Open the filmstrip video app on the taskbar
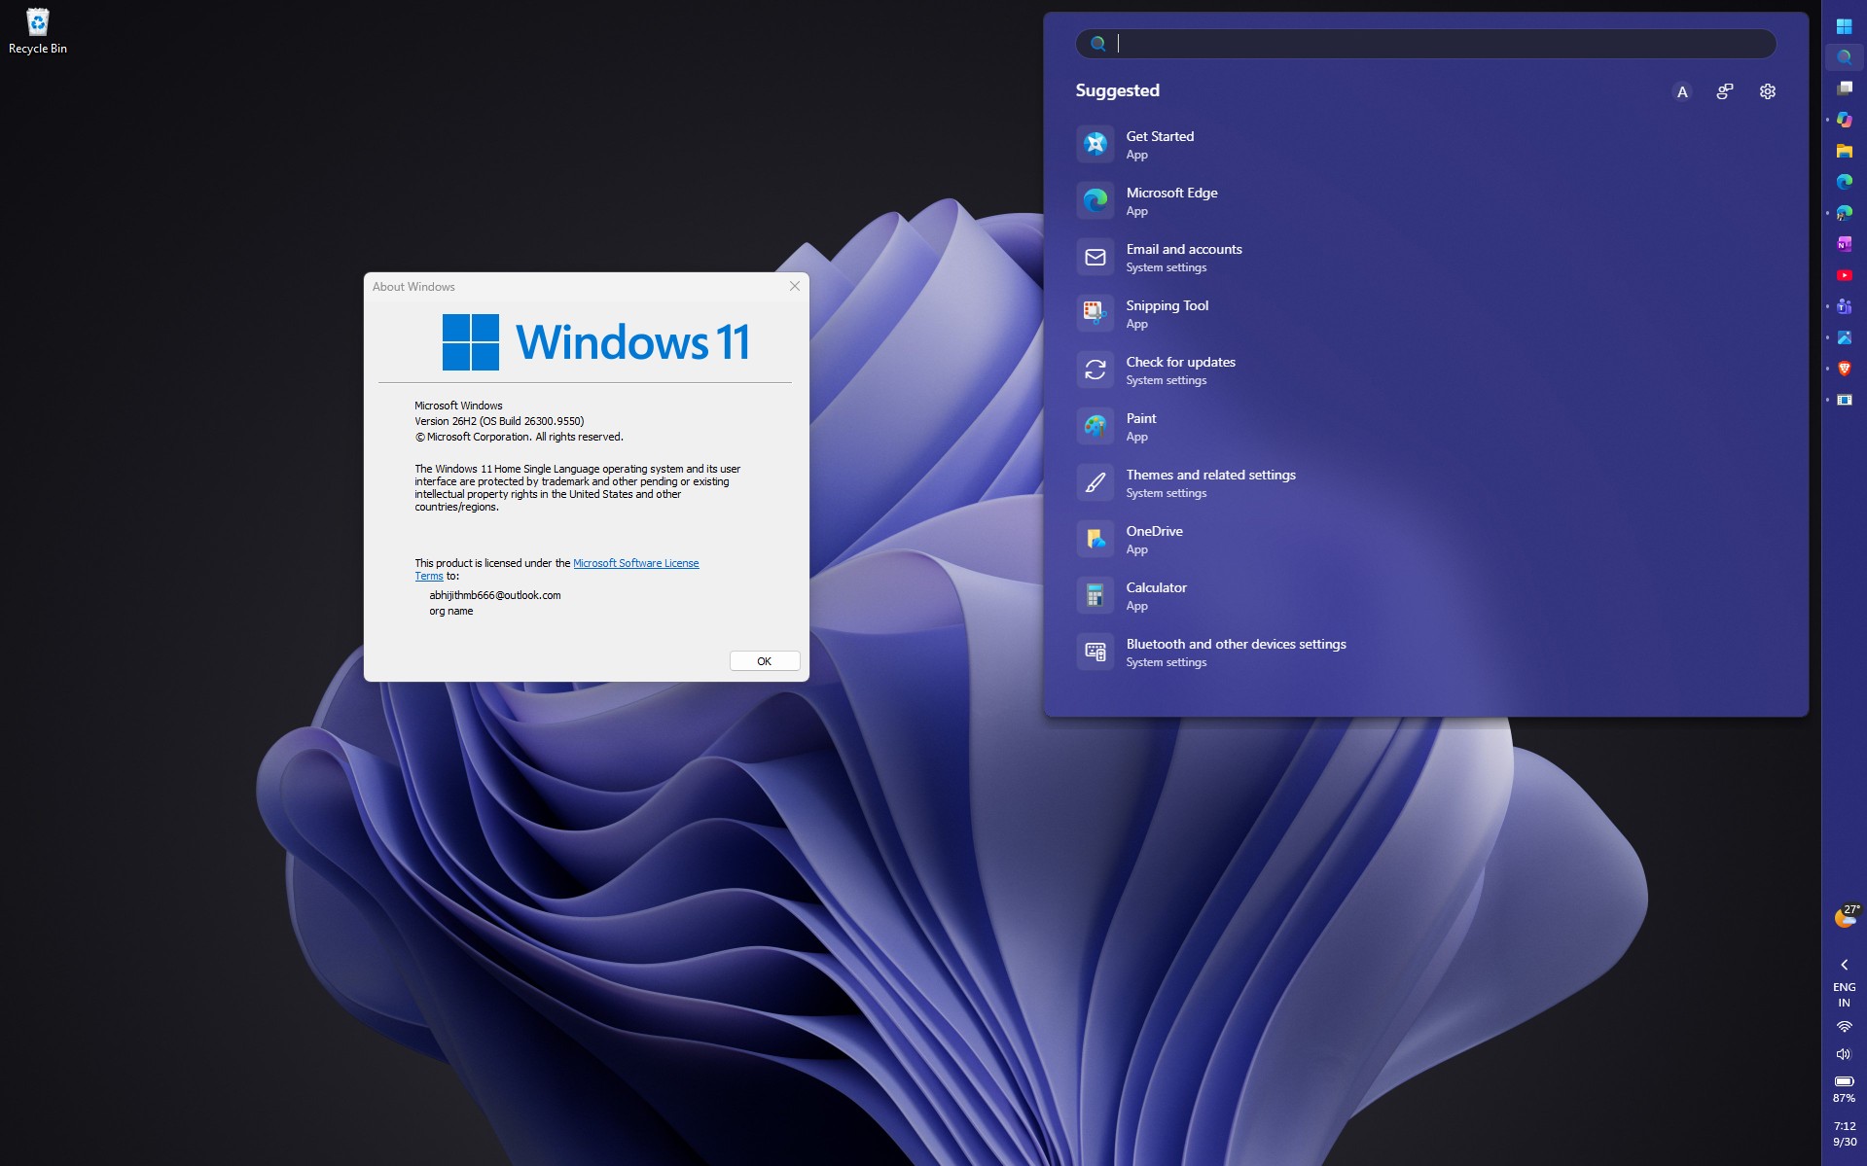Screen dimensions: 1867x1166 [1844, 400]
